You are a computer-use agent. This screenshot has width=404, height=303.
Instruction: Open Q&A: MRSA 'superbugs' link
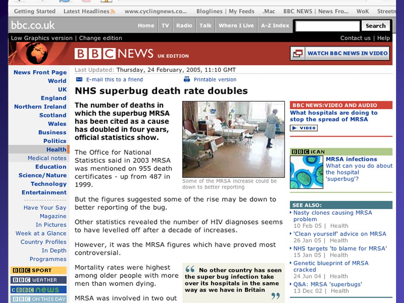pyautogui.click(x=328, y=284)
